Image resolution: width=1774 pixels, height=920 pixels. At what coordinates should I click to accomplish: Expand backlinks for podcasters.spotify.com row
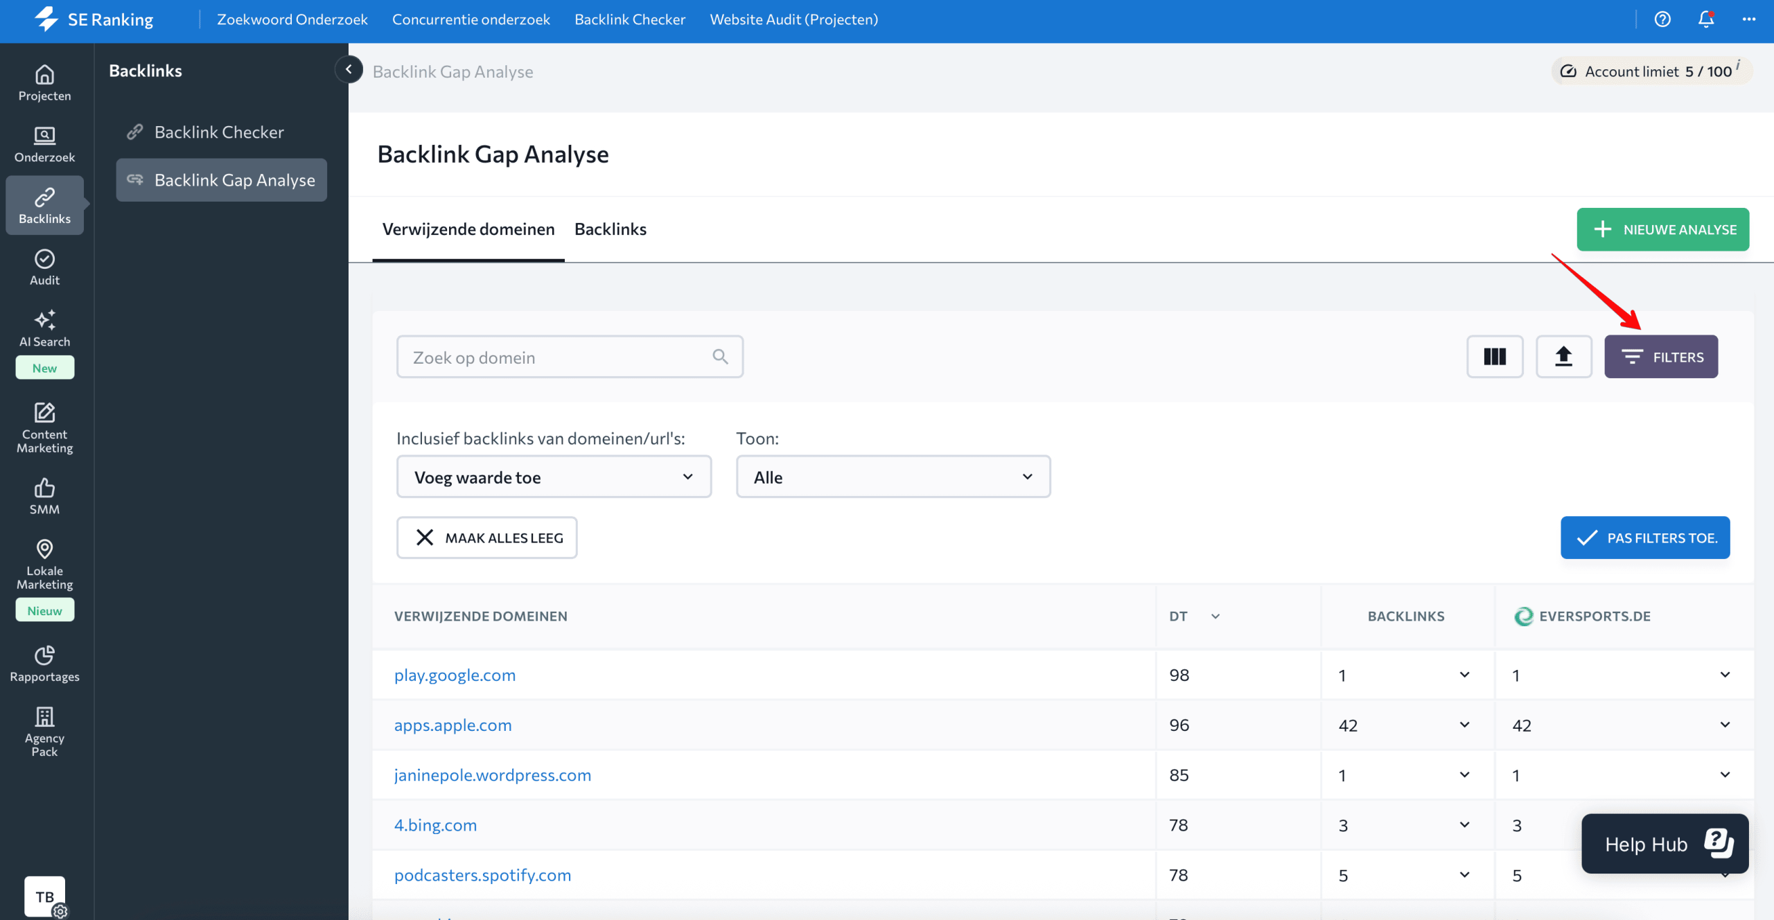[x=1464, y=874]
